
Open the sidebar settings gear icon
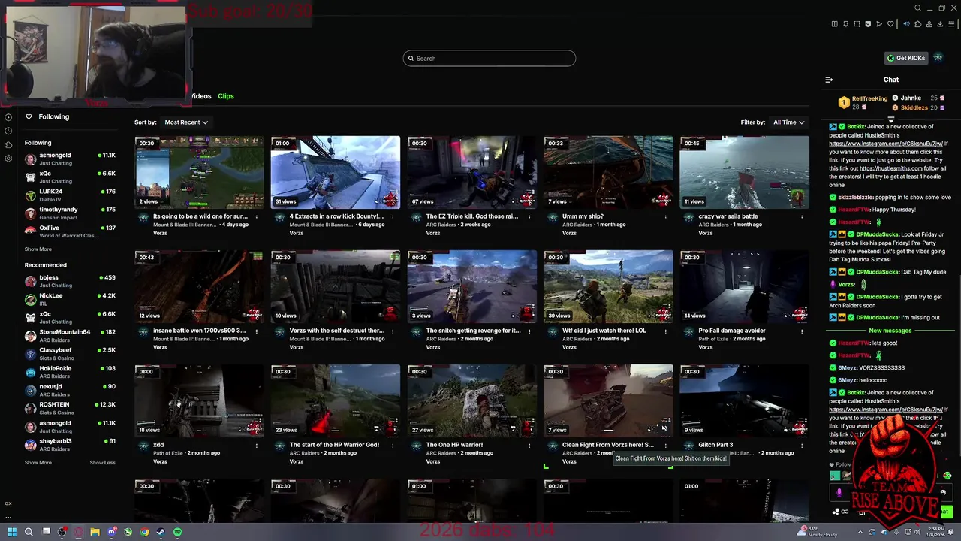pos(8,159)
